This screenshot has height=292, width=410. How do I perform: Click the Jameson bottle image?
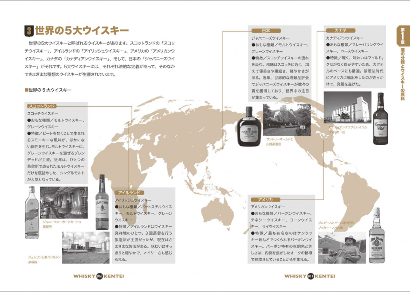tap(102, 202)
